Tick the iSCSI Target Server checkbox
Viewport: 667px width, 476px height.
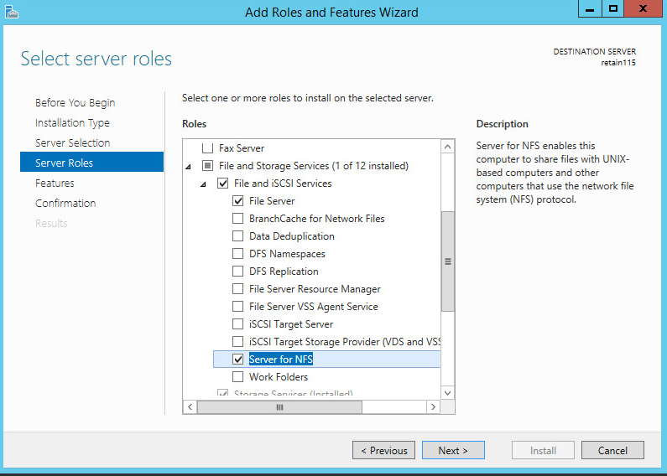[x=238, y=324]
